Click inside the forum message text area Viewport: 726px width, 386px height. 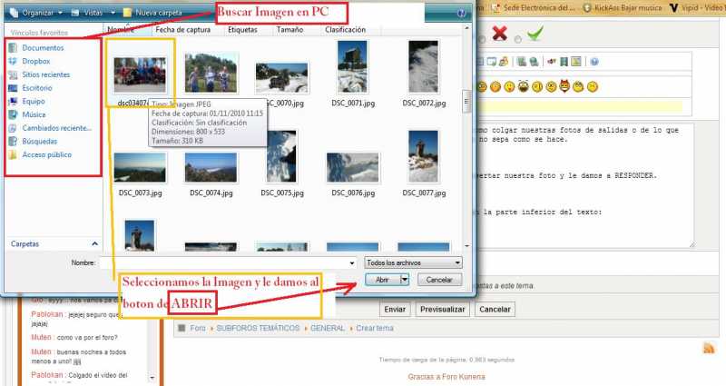click(585, 185)
